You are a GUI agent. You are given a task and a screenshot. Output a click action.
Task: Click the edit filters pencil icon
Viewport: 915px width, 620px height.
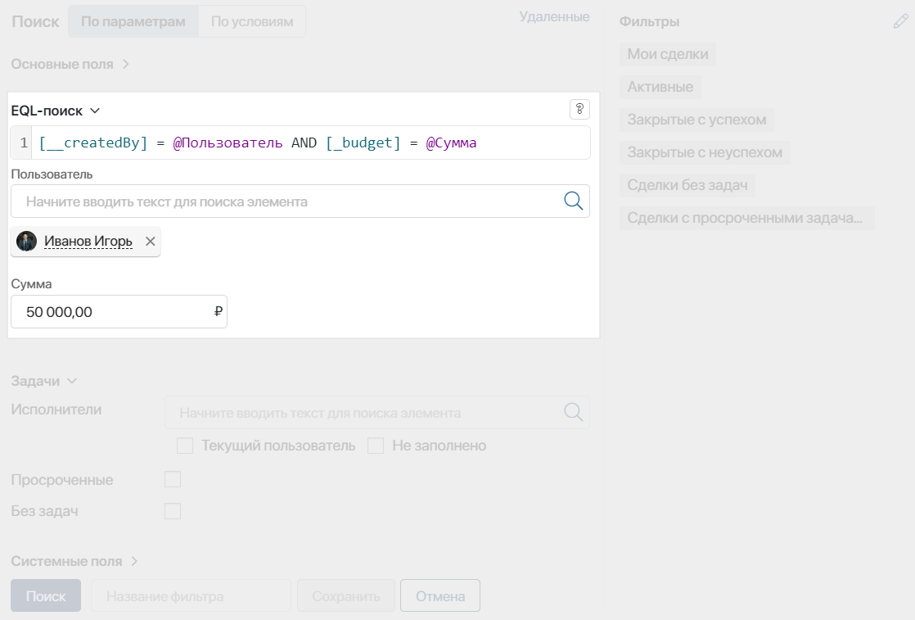[x=900, y=21]
